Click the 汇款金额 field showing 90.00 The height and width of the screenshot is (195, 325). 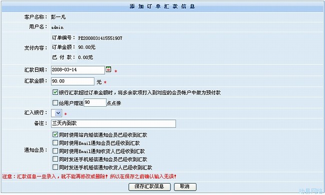pos(72,81)
